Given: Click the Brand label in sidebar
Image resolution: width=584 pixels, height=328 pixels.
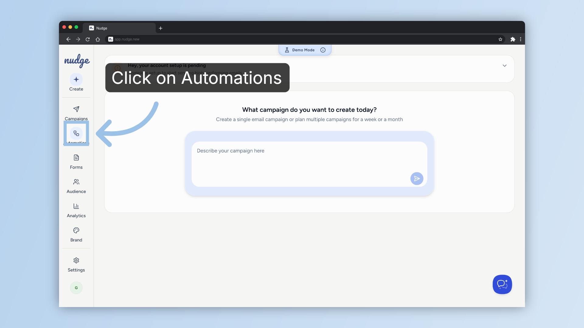Looking at the screenshot, I should pyautogui.click(x=76, y=240).
